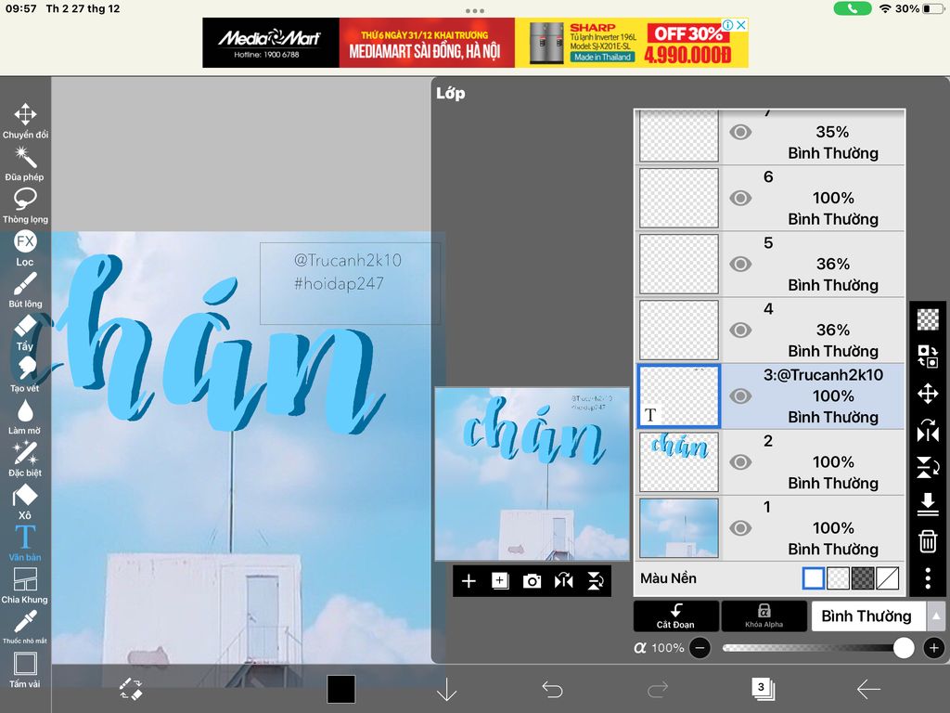Merge layer down with download arrow icon

coord(928,504)
